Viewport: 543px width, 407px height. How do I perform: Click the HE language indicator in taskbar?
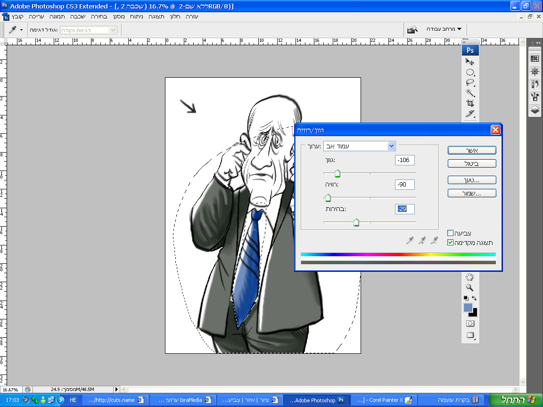(x=73, y=400)
